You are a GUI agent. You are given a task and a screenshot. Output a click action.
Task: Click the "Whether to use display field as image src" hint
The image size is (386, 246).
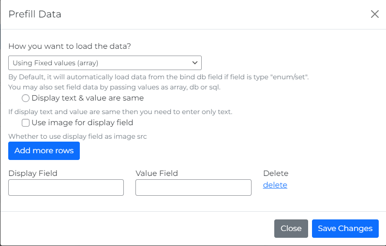[x=77, y=136]
